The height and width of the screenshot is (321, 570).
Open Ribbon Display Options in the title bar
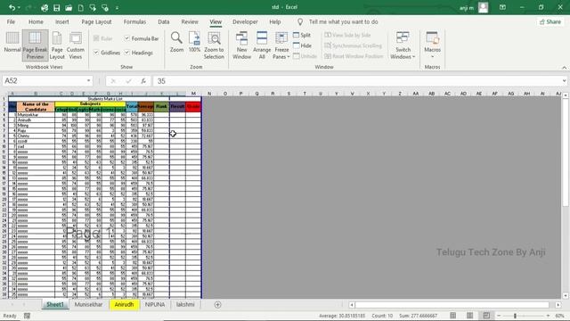(502, 7)
